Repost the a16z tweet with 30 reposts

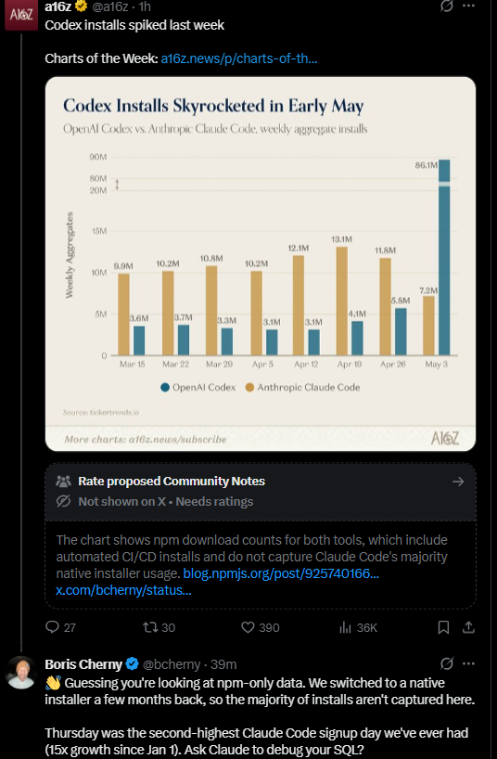(150, 627)
